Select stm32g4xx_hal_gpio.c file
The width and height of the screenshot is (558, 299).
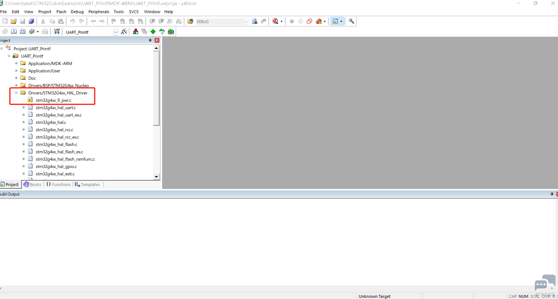(x=56, y=166)
